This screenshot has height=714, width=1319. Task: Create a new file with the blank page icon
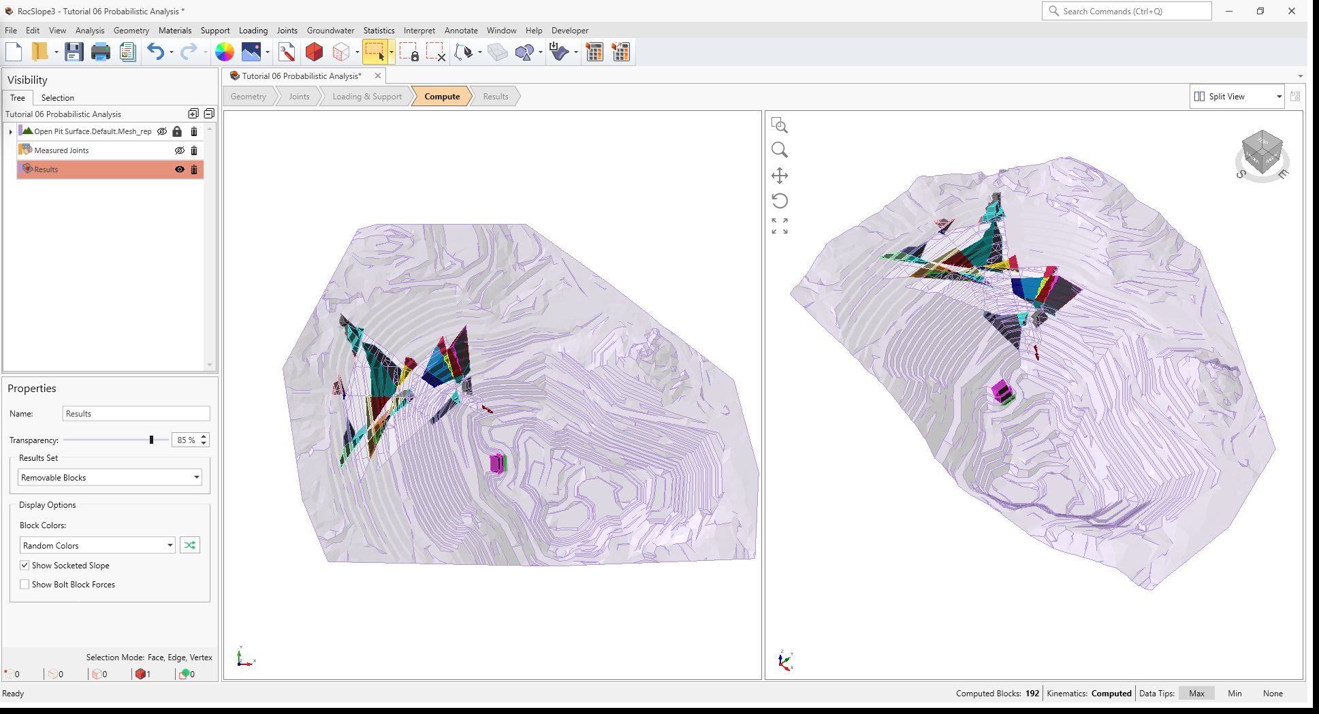pos(14,52)
